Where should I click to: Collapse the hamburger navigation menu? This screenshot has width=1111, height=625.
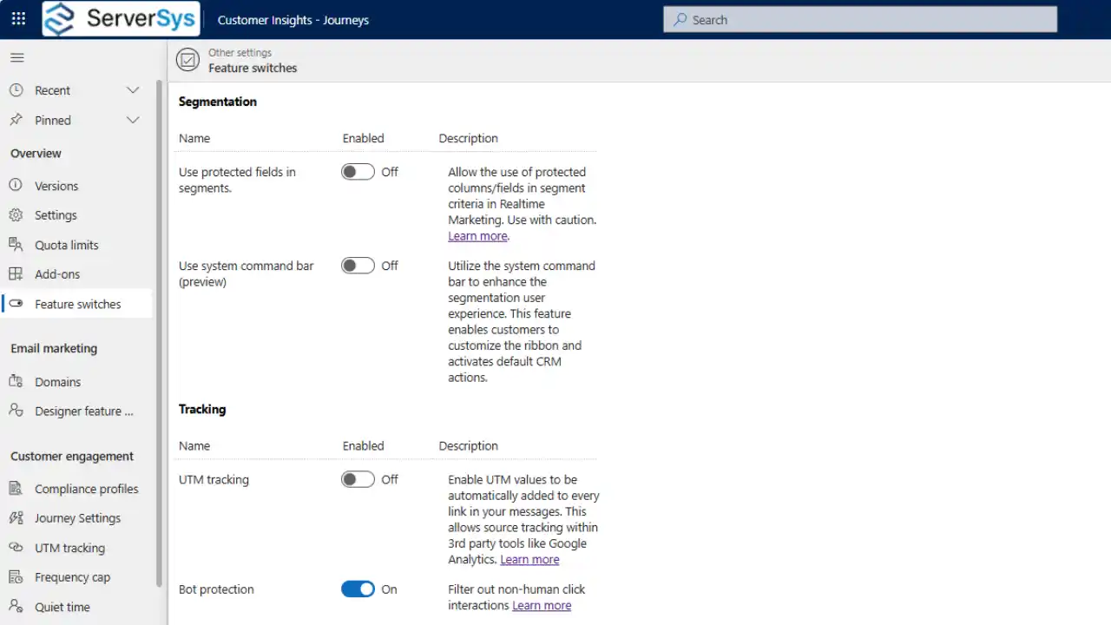point(16,58)
